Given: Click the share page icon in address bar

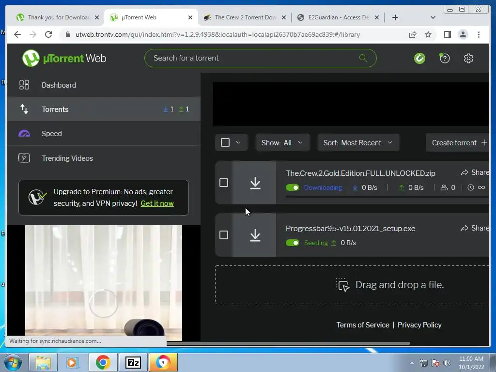Looking at the screenshot, I should coord(413,34).
